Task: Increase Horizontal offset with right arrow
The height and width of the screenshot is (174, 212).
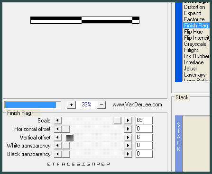Action: click(x=128, y=129)
